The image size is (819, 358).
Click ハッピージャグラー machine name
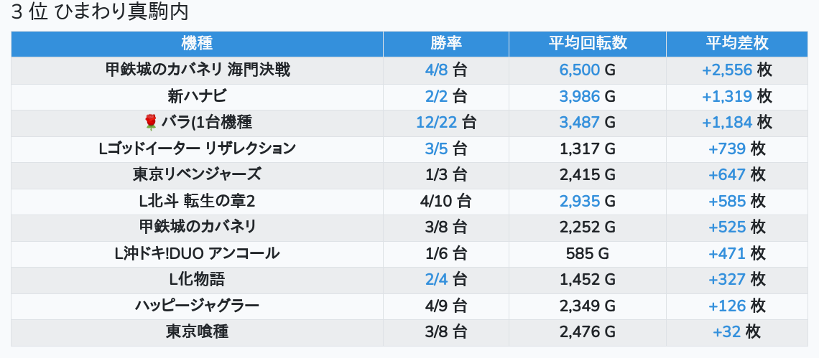[197, 306]
